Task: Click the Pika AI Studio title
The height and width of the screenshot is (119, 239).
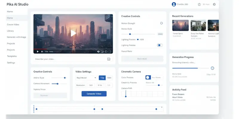Action: pyautogui.click(x=18, y=4)
